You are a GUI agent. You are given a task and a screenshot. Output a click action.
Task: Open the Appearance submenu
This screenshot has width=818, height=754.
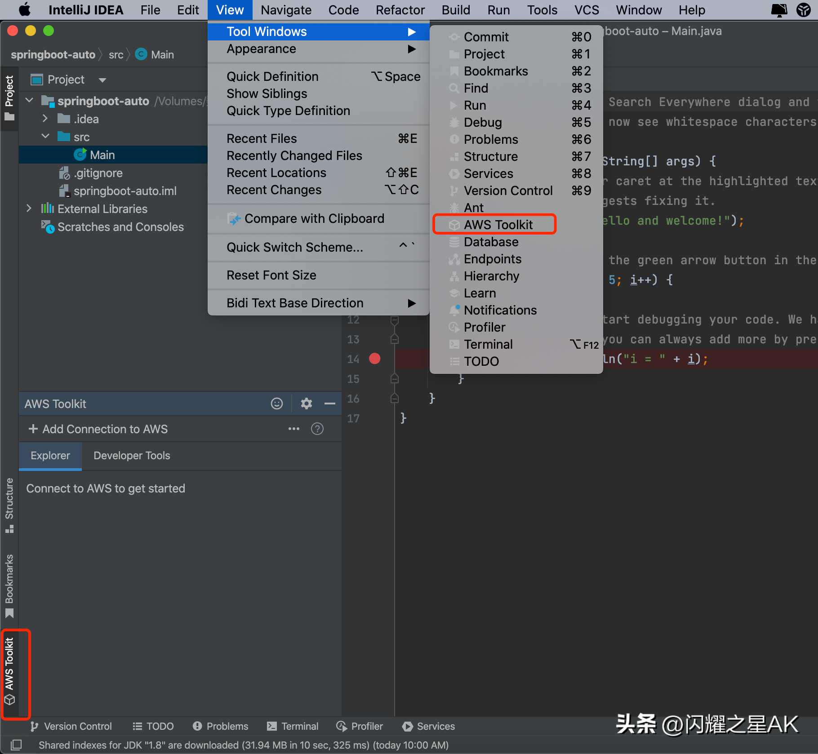pyautogui.click(x=318, y=49)
